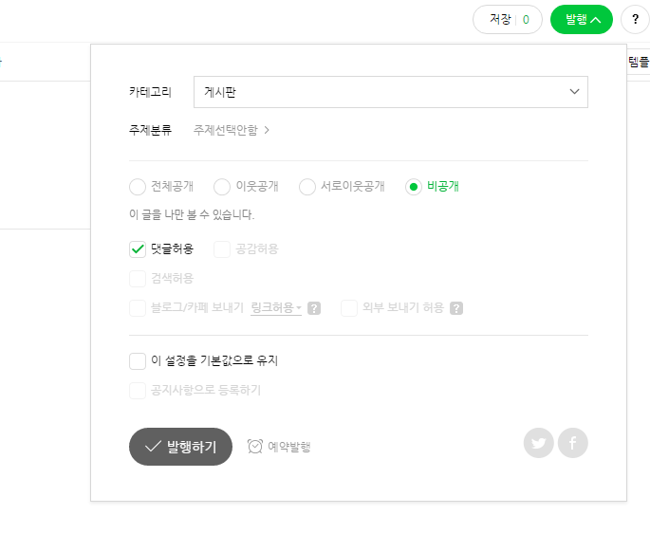
Task: Open the question mark help button
Action: [635, 20]
